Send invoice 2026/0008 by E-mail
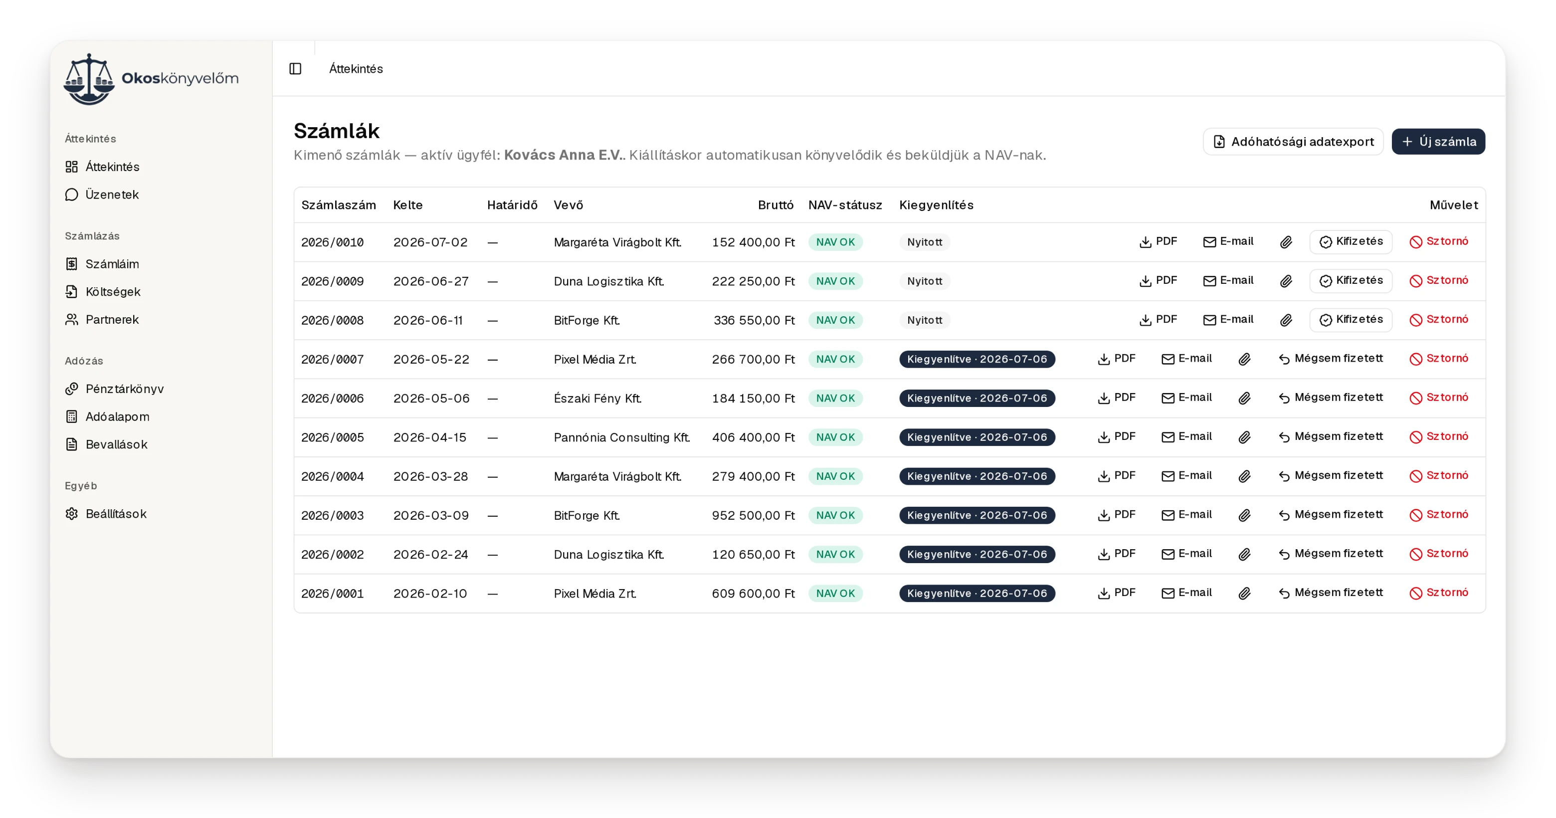This screenshot has width=1556, height=818. pyautogui.click(x=1228, y=320)
